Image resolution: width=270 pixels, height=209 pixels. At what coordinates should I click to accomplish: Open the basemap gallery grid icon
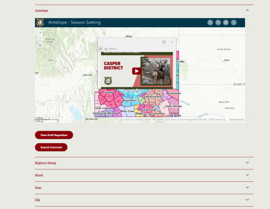[x=226, y=23]
